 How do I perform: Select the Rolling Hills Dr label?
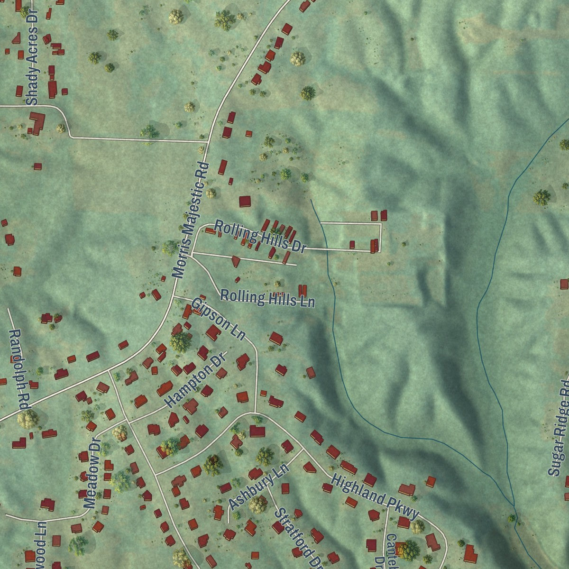(260, 236)
